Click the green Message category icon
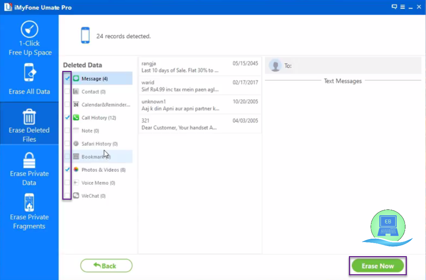Viewport: 426px width, 280px height. click(x=76, y=79)
